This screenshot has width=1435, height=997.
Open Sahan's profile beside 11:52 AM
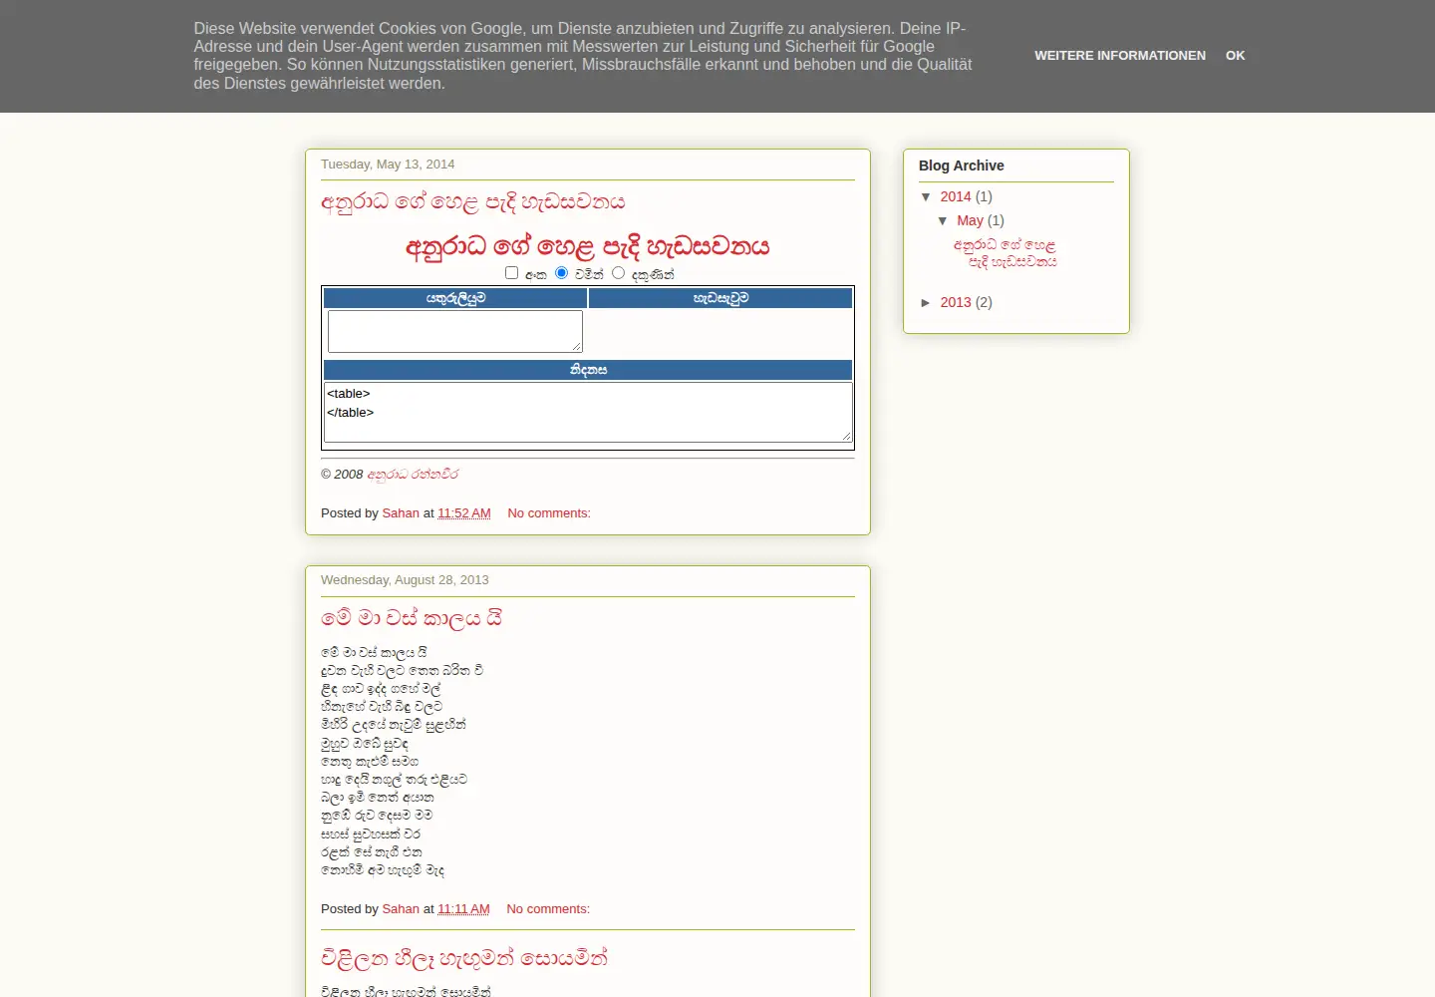pyautogui.click(x=401, y=513)
